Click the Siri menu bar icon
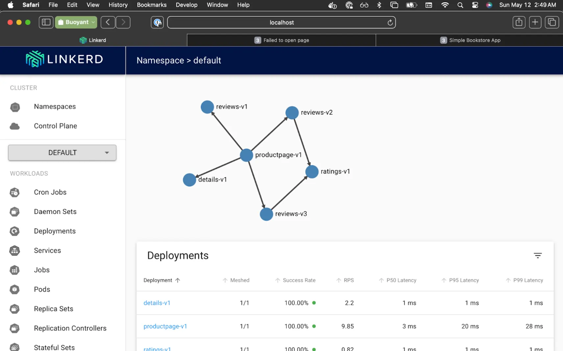 coord(489,5)
